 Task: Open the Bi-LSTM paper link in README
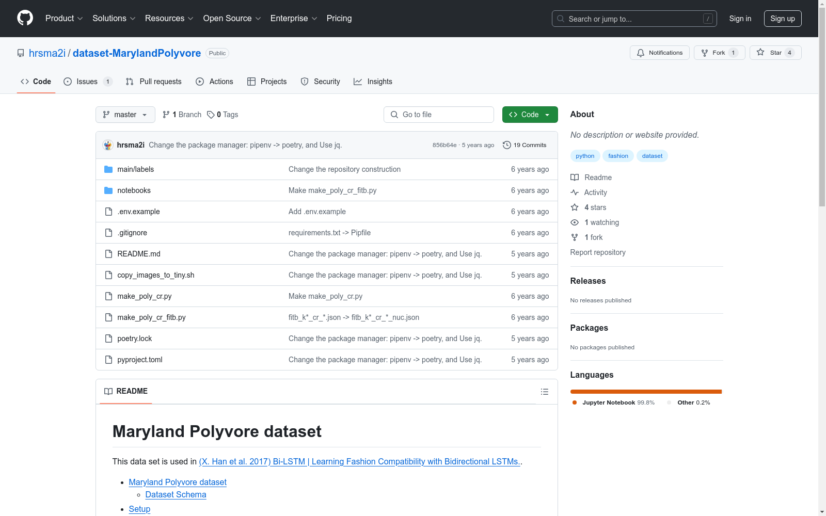point(360,462)
